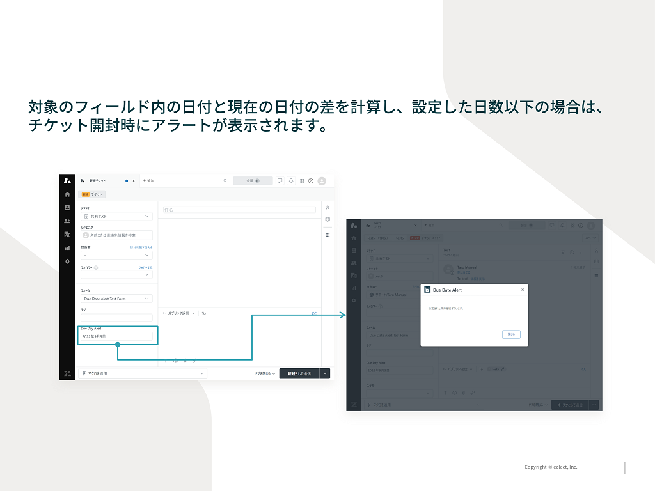The height and width of the screenshot is (491, 655).
Task: Click the Due Day Alert field showing 2022年9月3日 in new ticket
Action: pyautogui.click(x=116, y=336)
